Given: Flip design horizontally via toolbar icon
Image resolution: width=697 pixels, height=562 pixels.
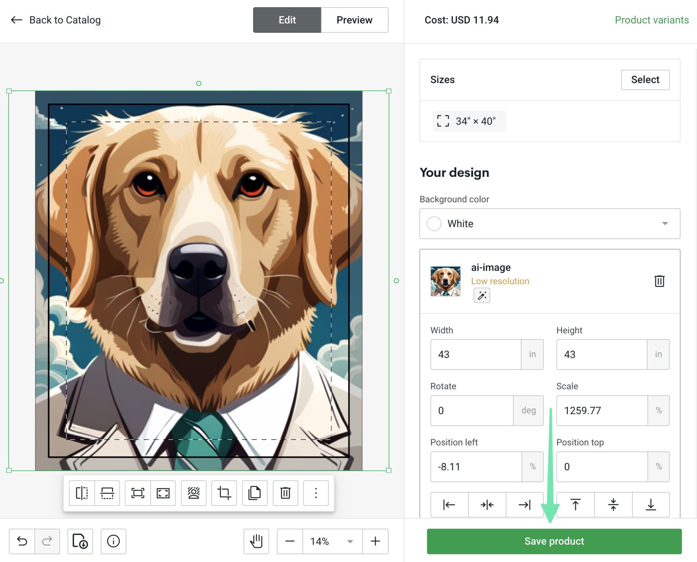Looking at the screenshot, I should [x=82, y=493].
